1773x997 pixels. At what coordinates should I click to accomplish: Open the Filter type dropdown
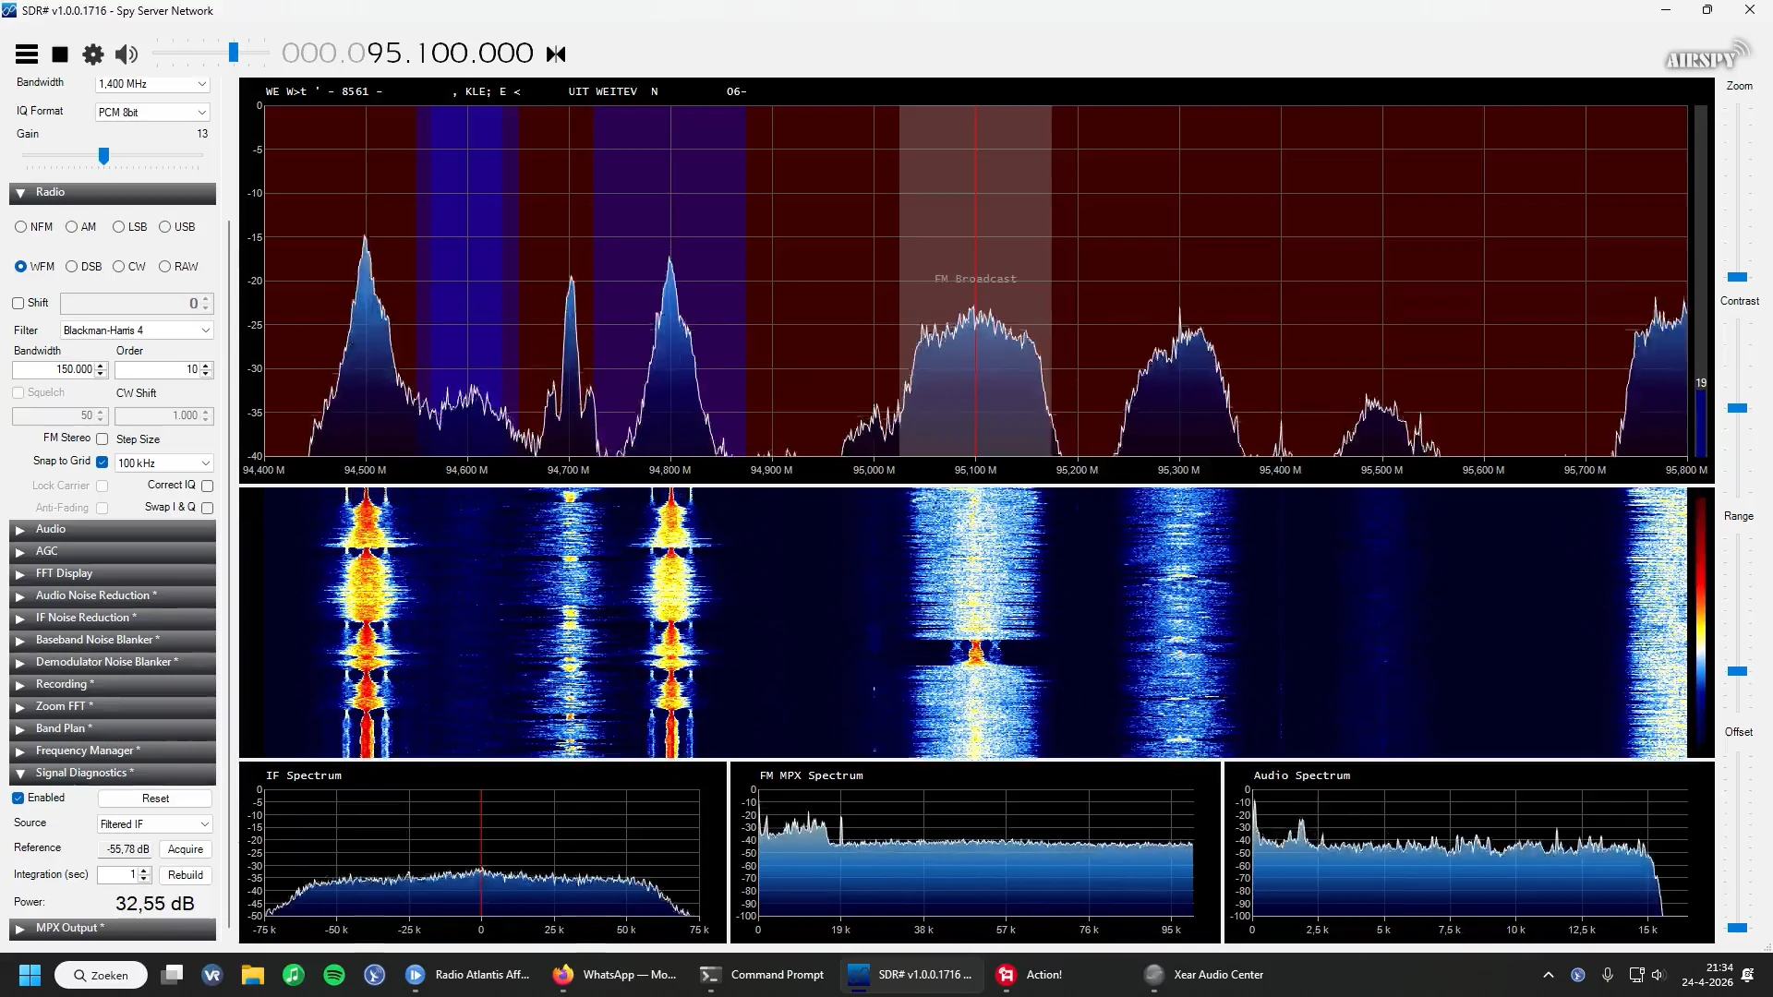tap(137, 330)
